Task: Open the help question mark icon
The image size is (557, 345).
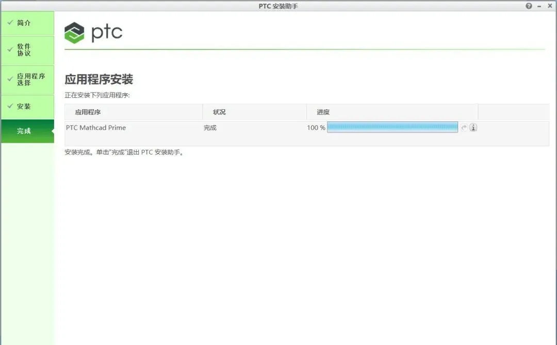Action: 529,6
